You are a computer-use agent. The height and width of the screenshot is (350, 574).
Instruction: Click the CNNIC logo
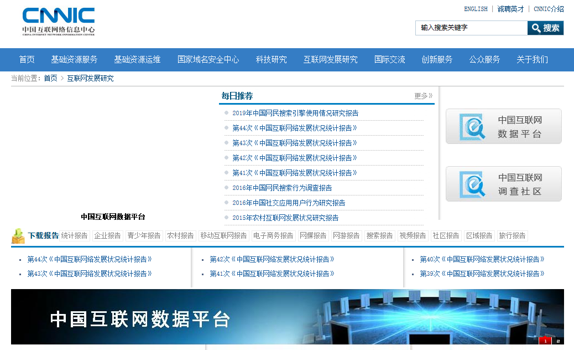click(59, 22)
